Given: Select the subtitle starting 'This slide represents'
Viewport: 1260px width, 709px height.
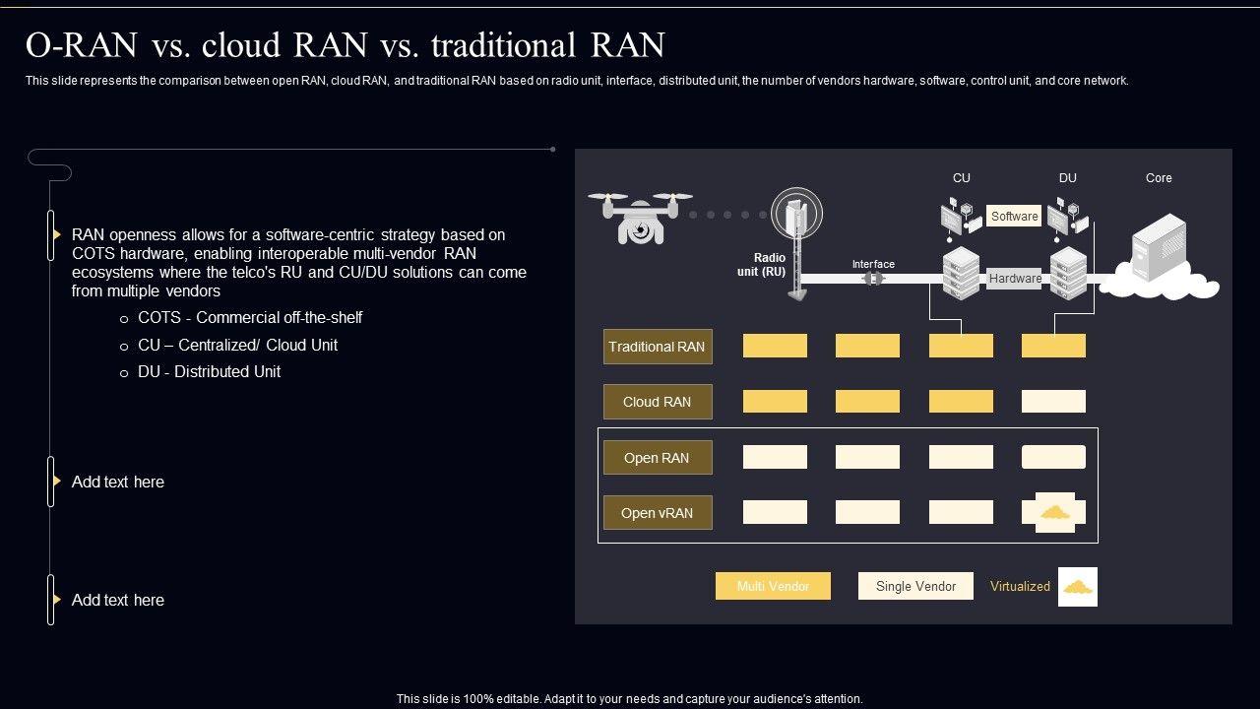Looking at the screenshot, I should click(x=577, y=81).
